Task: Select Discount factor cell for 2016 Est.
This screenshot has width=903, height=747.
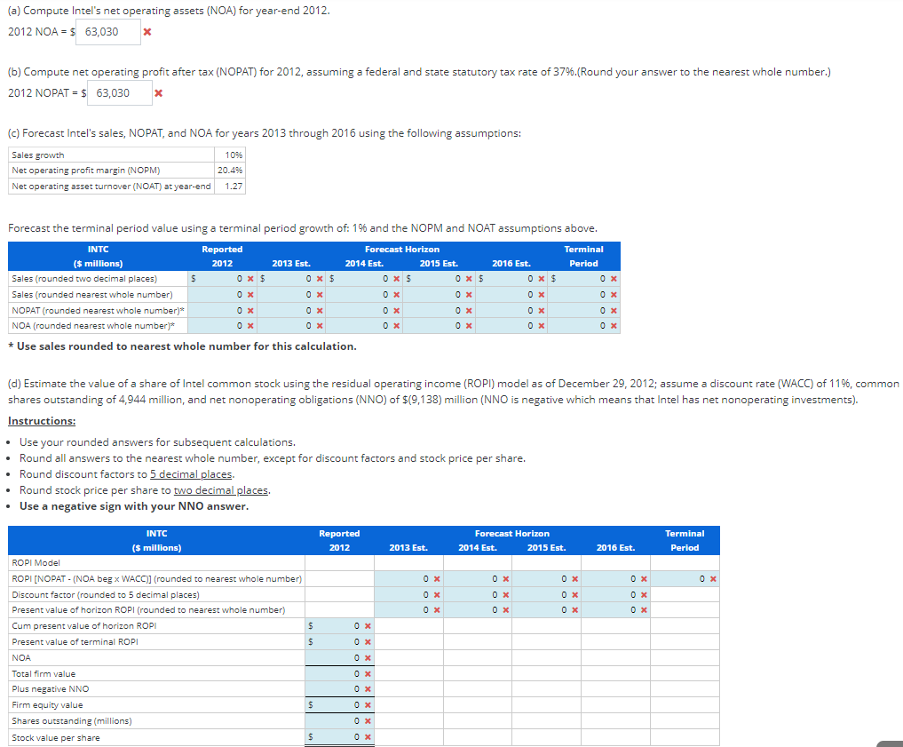Action: coord(615,594)
